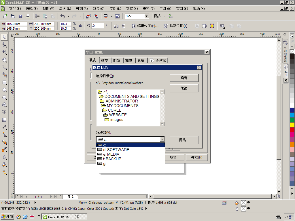Select the Freehand drawing tool
295x221 pixels.
point(4,67)
